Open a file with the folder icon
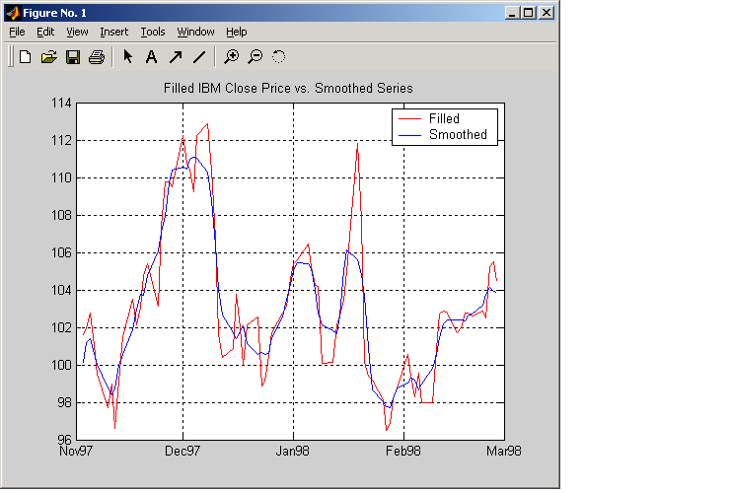 click(48, 57)
